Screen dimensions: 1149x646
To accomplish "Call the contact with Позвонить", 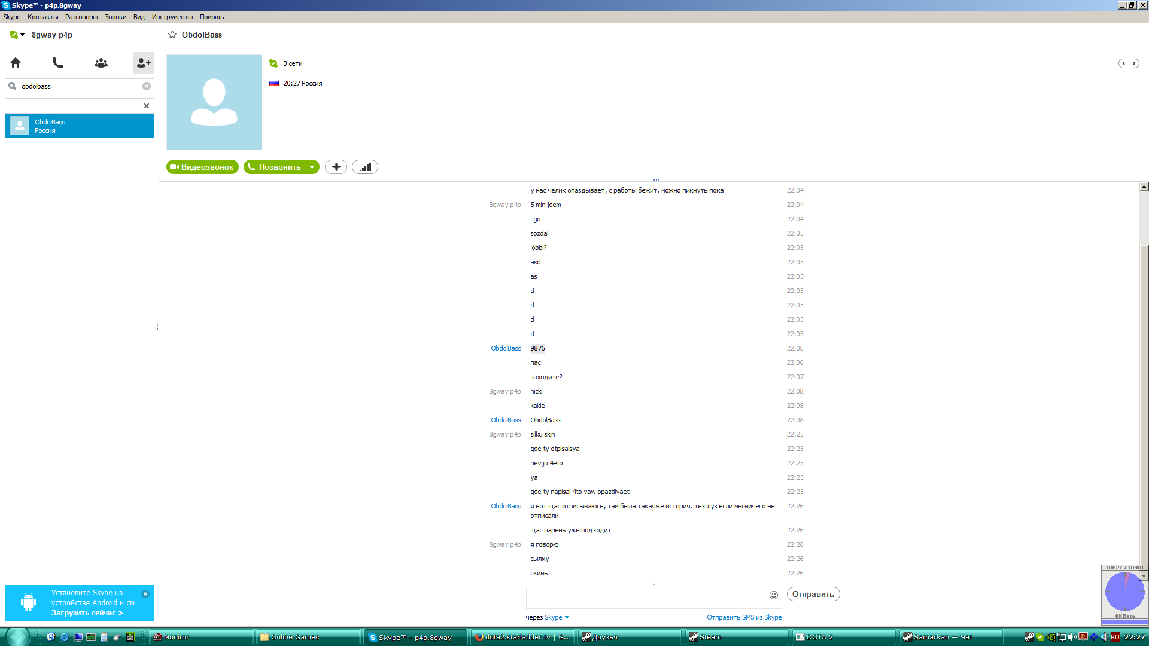I will click(x=275, y=167).
